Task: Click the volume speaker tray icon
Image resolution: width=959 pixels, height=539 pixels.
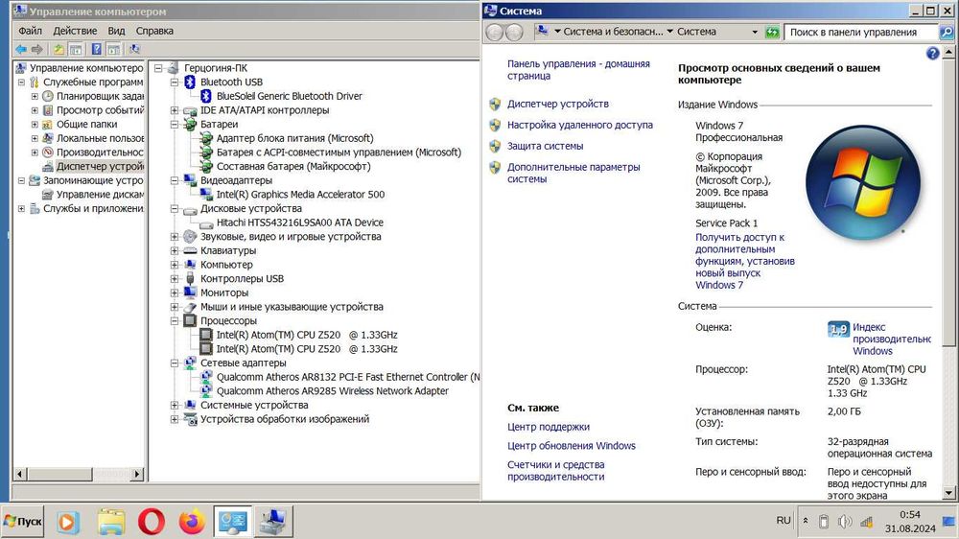Action: [845, 522]
